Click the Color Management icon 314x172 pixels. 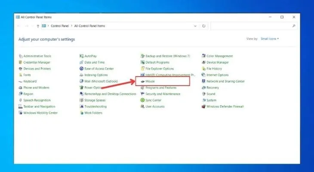tap(203, 56)
